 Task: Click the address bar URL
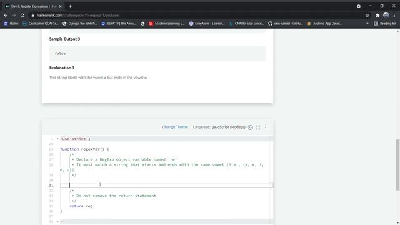point(78,15)
